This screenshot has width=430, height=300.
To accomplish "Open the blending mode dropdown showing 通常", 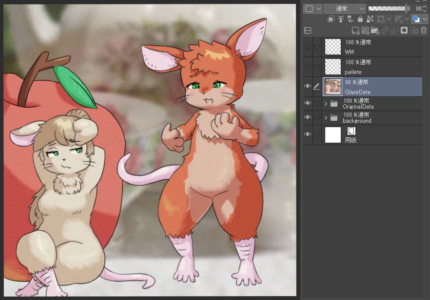I will (344, 8).
